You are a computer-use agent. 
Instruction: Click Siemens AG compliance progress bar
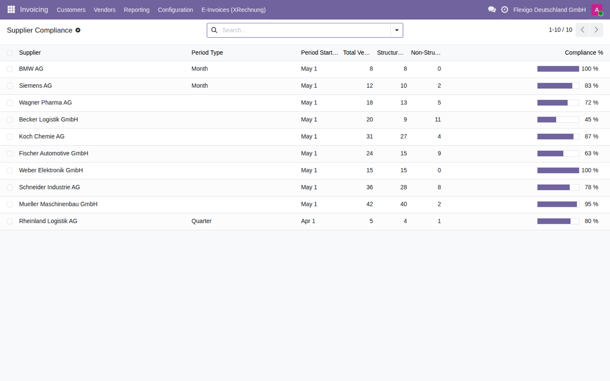[x=558, y=86]
